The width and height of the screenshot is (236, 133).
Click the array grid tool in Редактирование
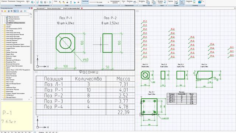click(x=45, y=2)
